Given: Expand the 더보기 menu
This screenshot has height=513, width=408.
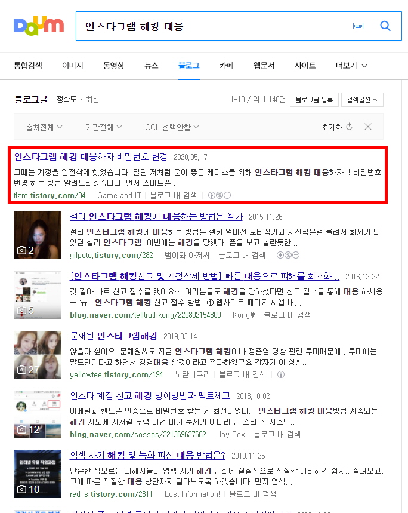Looking at the screenshot, I should (x=351, y=66).
